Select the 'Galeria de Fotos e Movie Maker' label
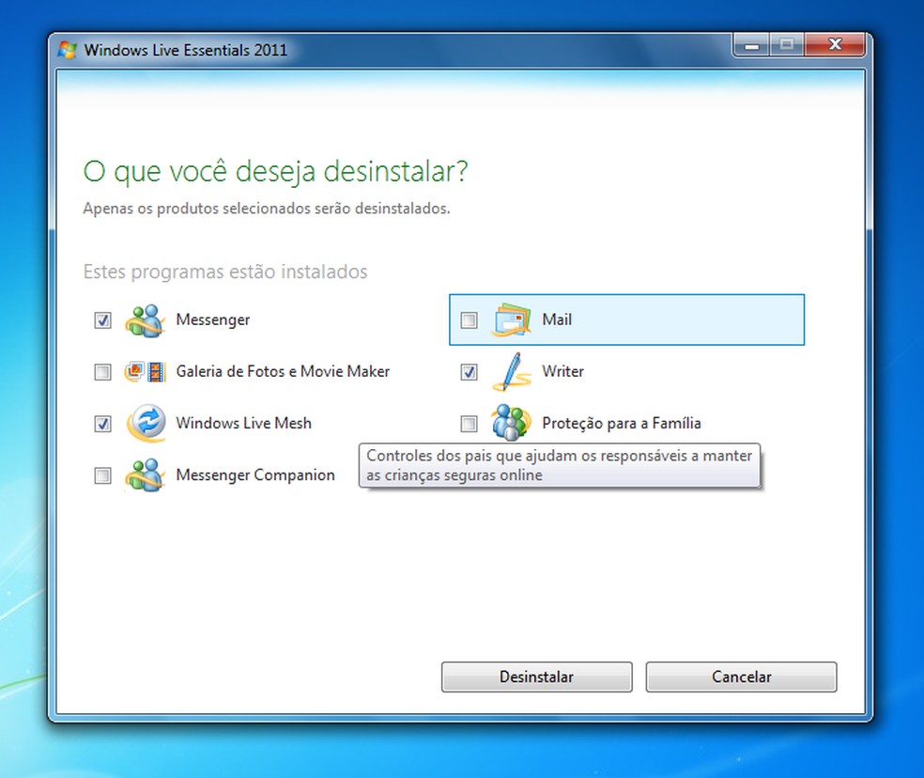Screen dimensions: 924x778 [x=283, y=371]
